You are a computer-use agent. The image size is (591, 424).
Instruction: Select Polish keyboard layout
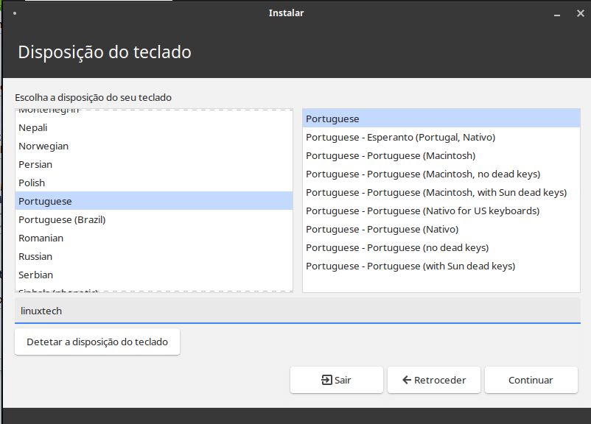[32, 183]
